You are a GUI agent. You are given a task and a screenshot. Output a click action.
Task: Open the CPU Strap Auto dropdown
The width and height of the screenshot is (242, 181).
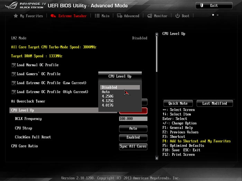coord(133,128)
